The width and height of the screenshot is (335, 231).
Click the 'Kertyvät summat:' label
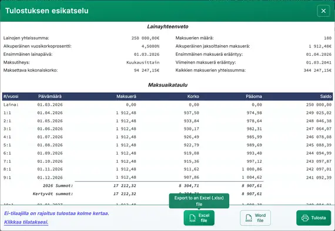pyautogui.click(x=53, y=194)
